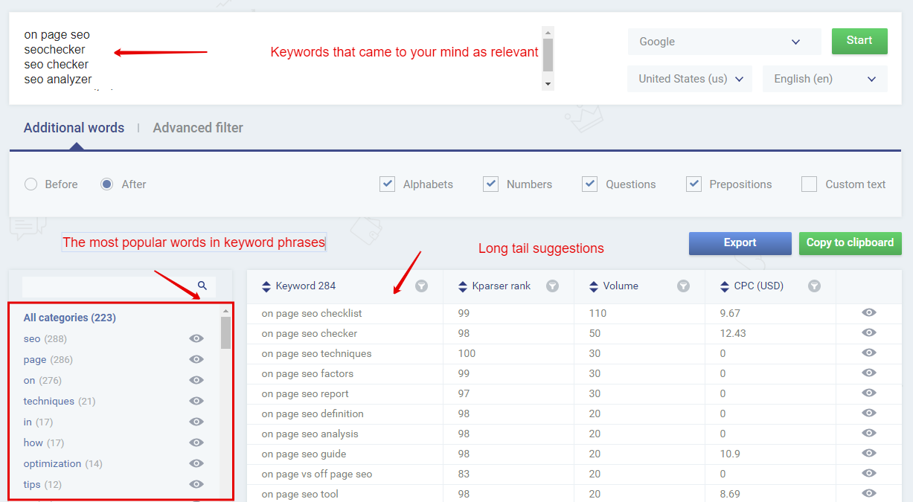The width and height of the screenshot is (913, 502).
Task: Select the Additional words tab
Action: [74, 128]
